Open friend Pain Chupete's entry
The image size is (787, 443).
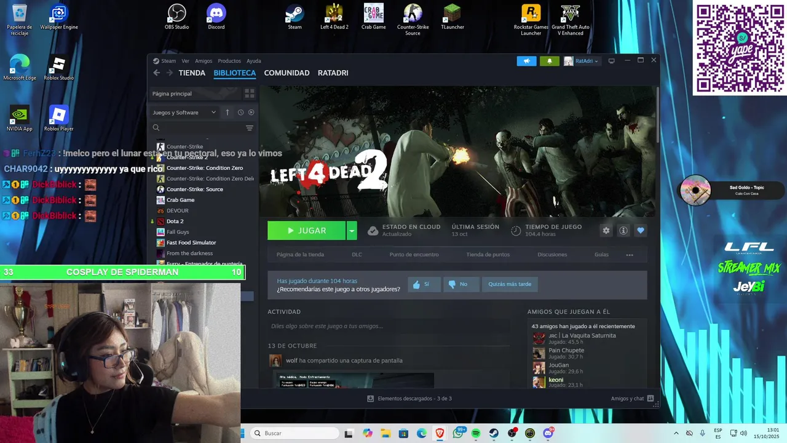[x=566, y=353]
